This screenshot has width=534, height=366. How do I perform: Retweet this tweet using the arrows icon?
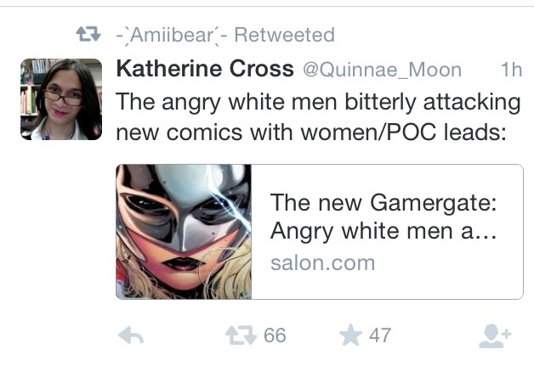241,335
